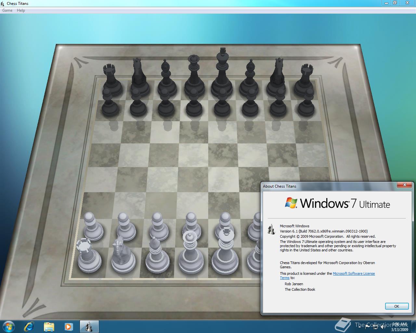
Task: Select the white pawn in front of king
Action: (x=225, y=222)
